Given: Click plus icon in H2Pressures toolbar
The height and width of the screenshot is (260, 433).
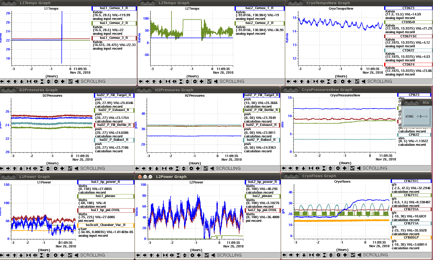Looking at the screenshot, I should pos(198,169).
